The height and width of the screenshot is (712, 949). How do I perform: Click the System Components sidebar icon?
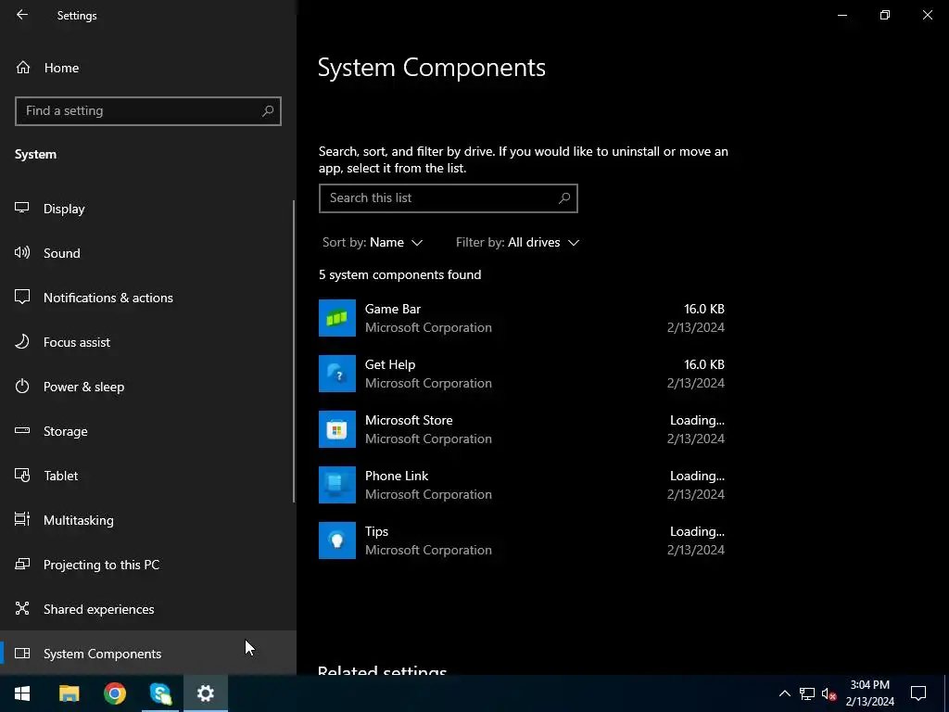(x=22, y=654)
